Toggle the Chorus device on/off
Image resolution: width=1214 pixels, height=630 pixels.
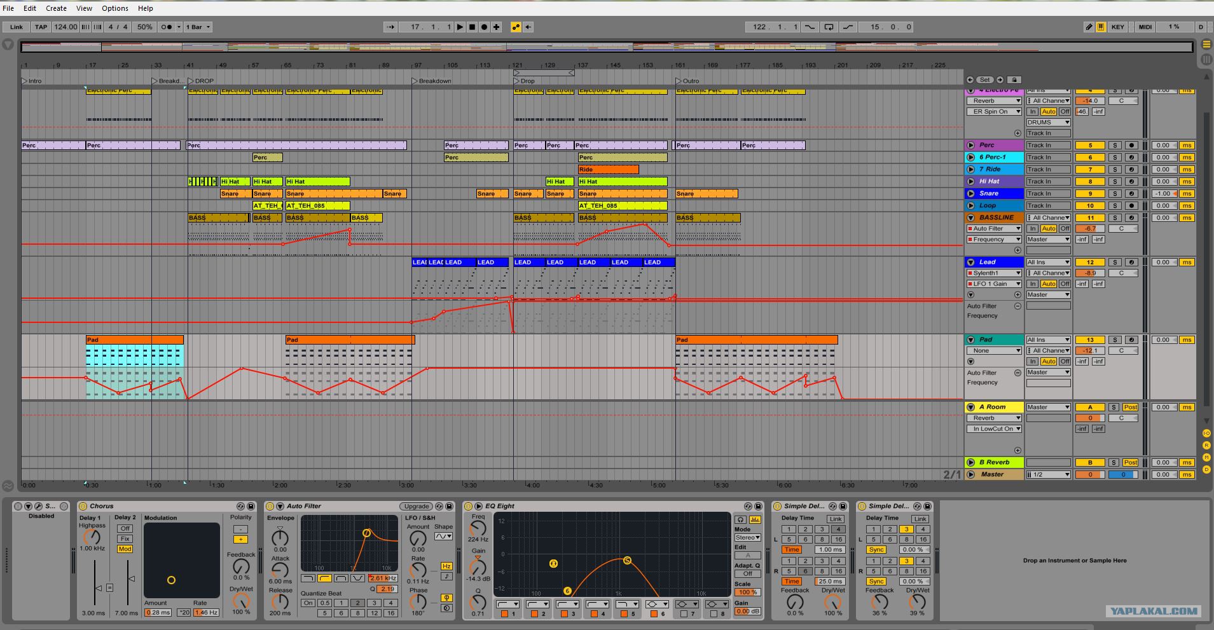pyautogui.click(x=83, y=506)
